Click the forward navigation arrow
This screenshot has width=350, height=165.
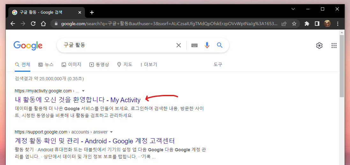click(x=23, y=24)
